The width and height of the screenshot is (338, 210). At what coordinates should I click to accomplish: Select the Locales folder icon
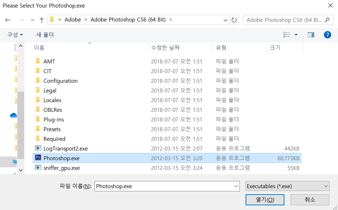pos(38,100)
